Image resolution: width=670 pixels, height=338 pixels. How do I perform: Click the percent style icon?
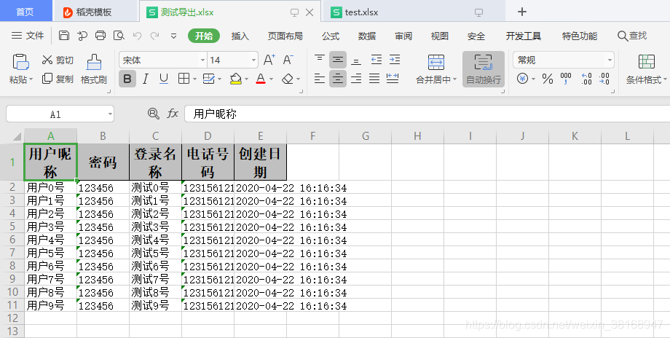[548, 79]
